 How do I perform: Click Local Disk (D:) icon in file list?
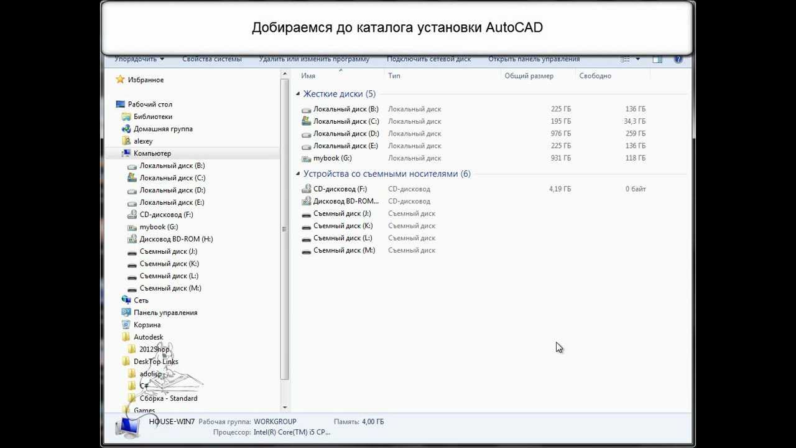306,134
